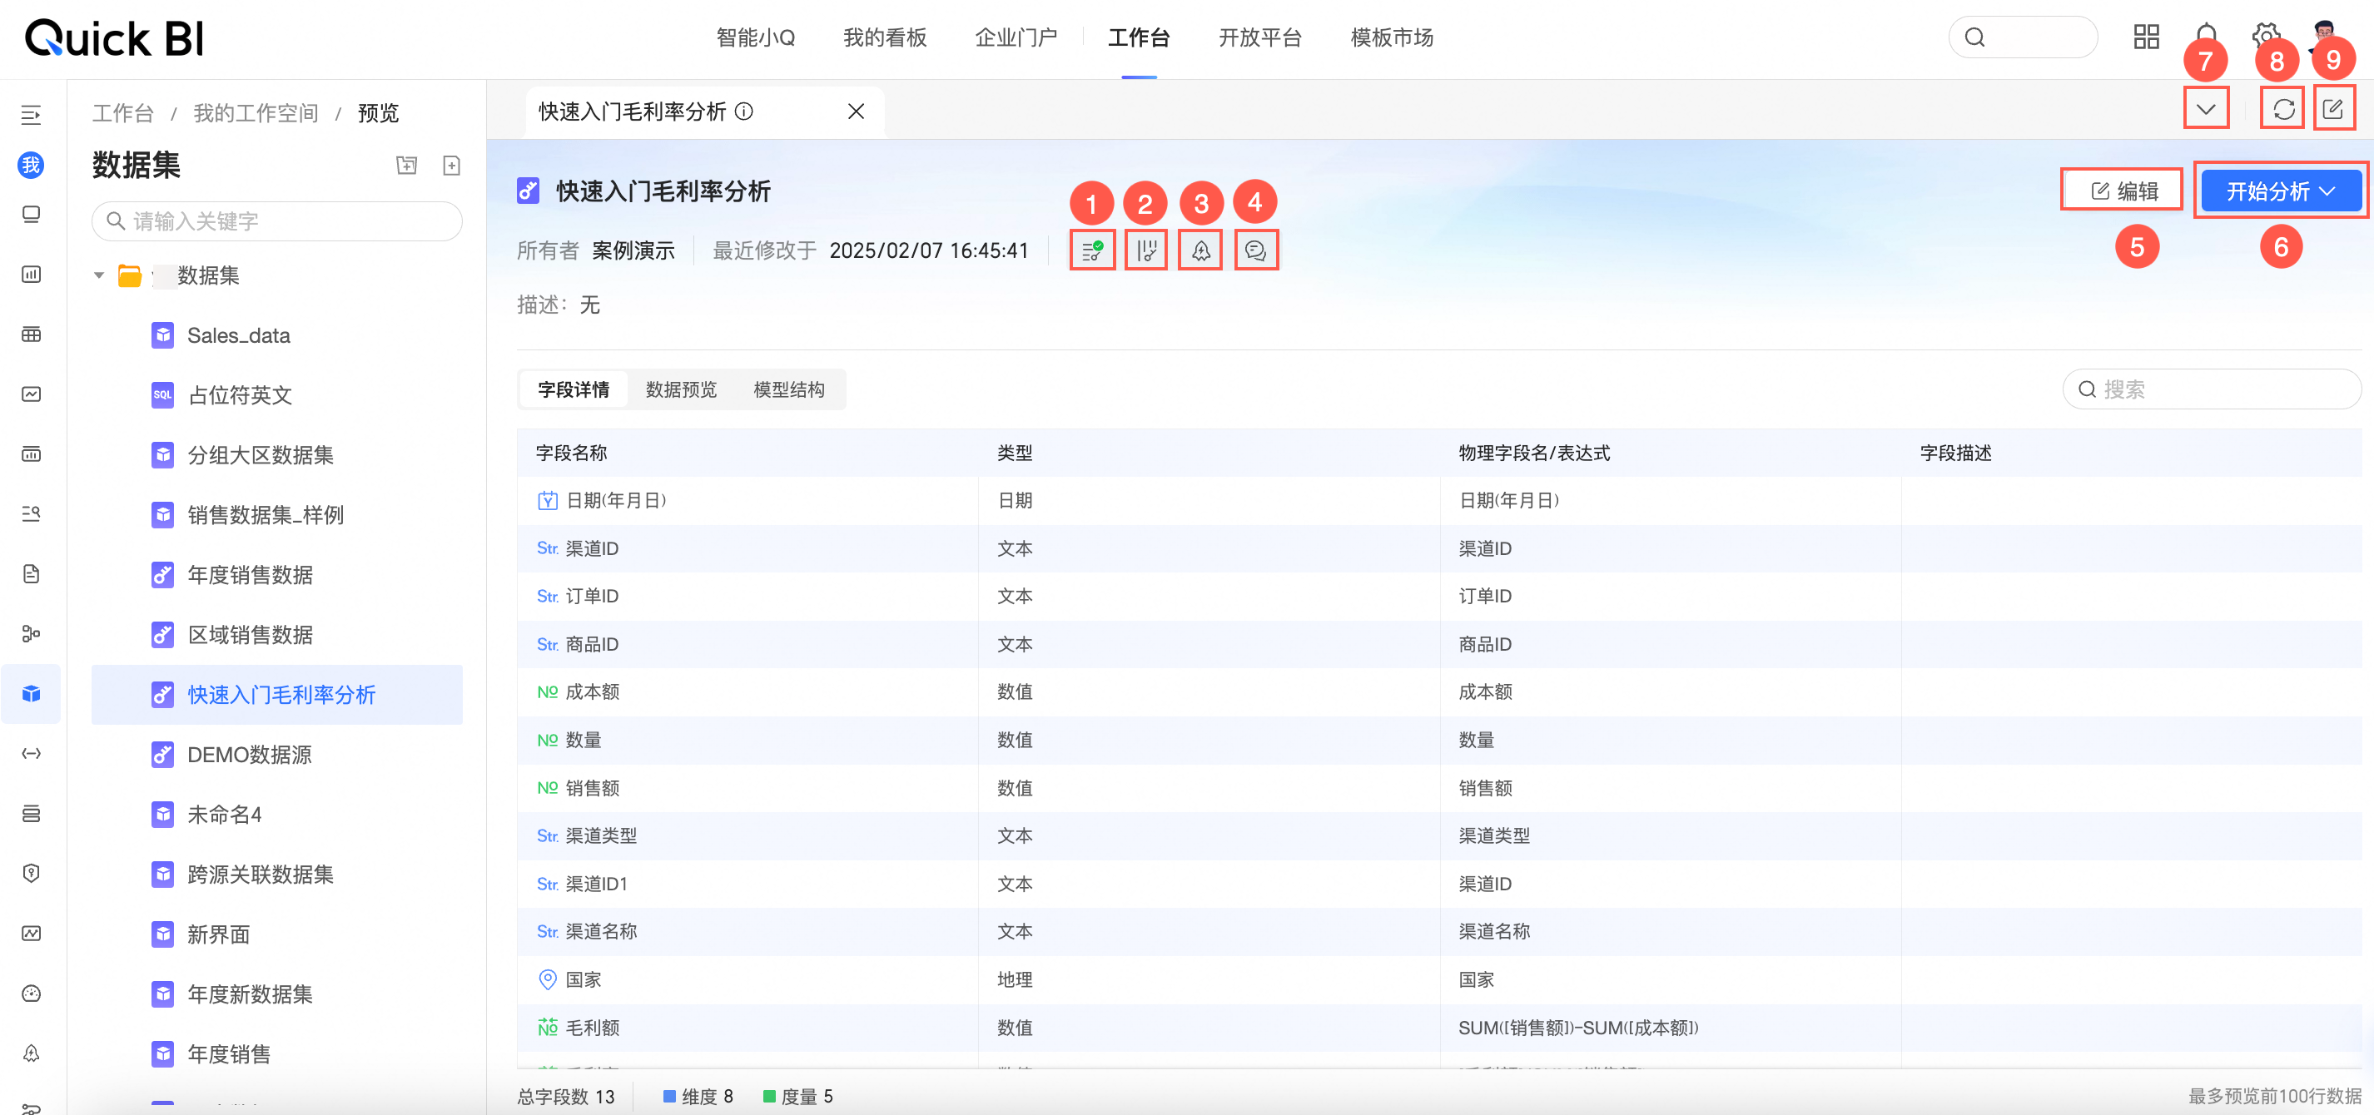Image resolution: width=2374 pixels, height=1115 pixels.
Task: Close the 快速入门毛利率分析 tab
Action: pos(855,111)
